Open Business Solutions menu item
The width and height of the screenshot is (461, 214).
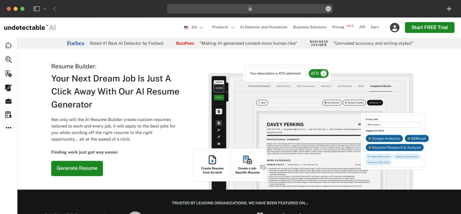point(309,27)
